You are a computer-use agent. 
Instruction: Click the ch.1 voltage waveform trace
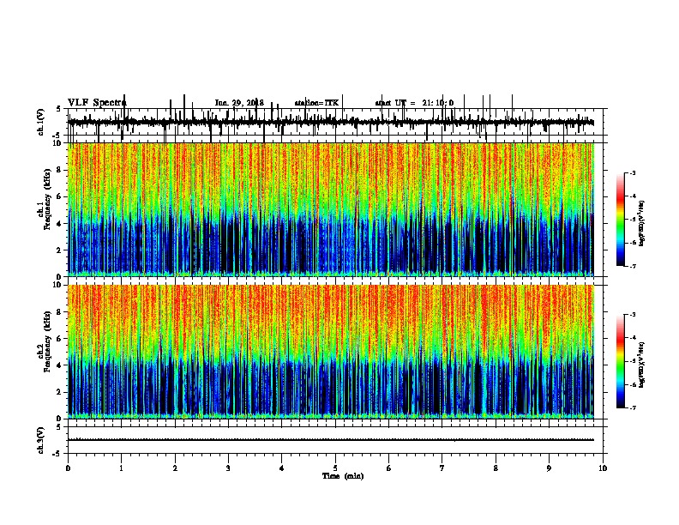331,122
